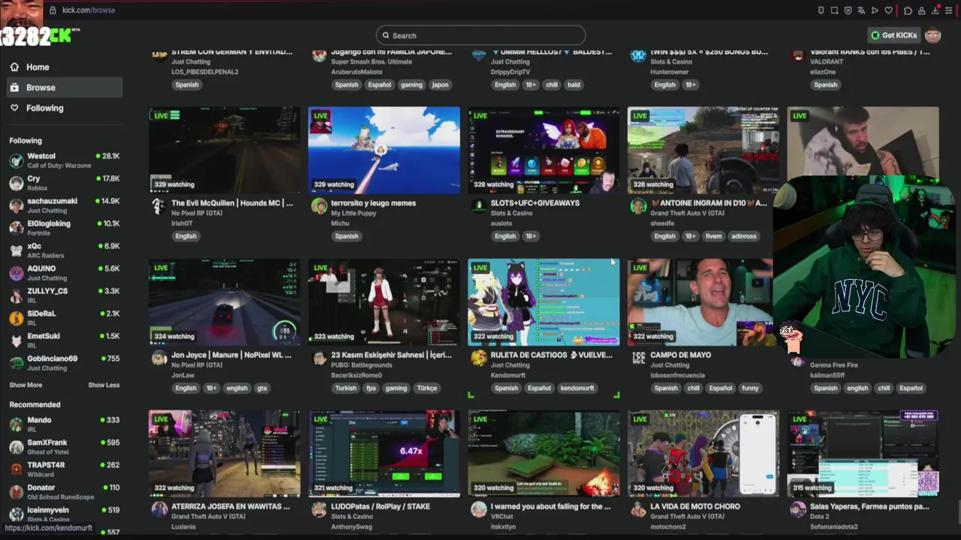The image size is (961, 540).
Task: Click the Sachauzumaki channel avatar in sidebar
Action: tap(16, 205)
